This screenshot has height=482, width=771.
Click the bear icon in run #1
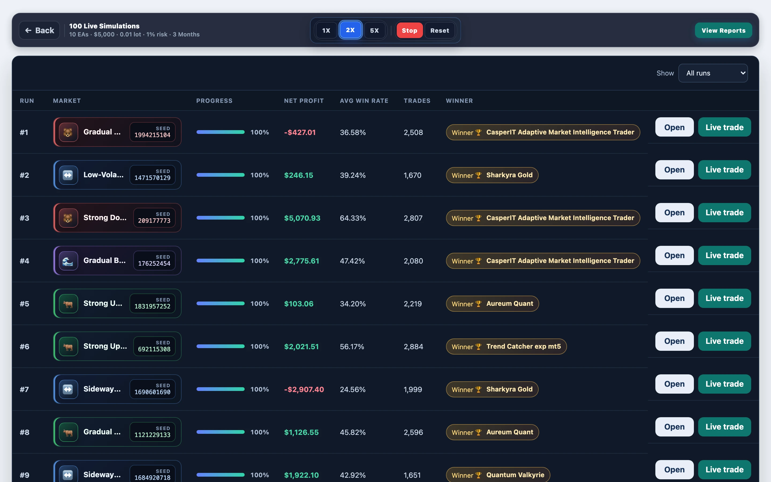68,132
